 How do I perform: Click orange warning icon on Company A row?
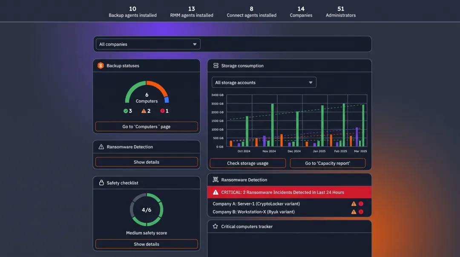354,204
